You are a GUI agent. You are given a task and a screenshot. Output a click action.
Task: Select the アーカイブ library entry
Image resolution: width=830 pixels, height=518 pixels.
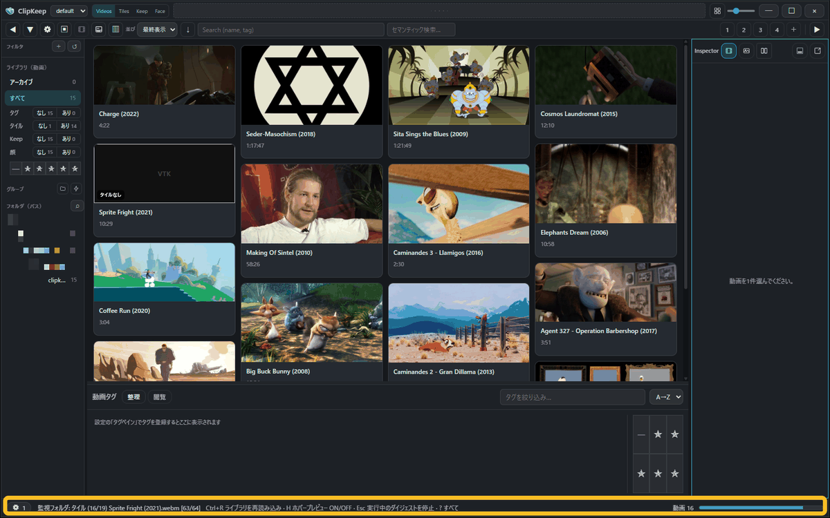pos(43,82)
